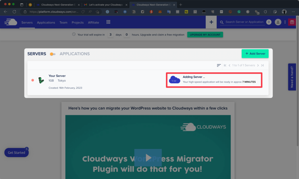Click the site lock info icon
Screen dimensions: 299x179
click(x=25, y=12)
